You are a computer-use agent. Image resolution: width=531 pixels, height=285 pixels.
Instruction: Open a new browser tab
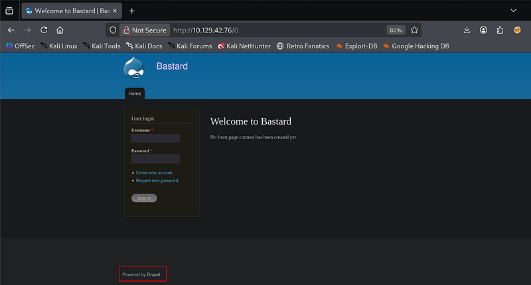click(x=131, y=11)
